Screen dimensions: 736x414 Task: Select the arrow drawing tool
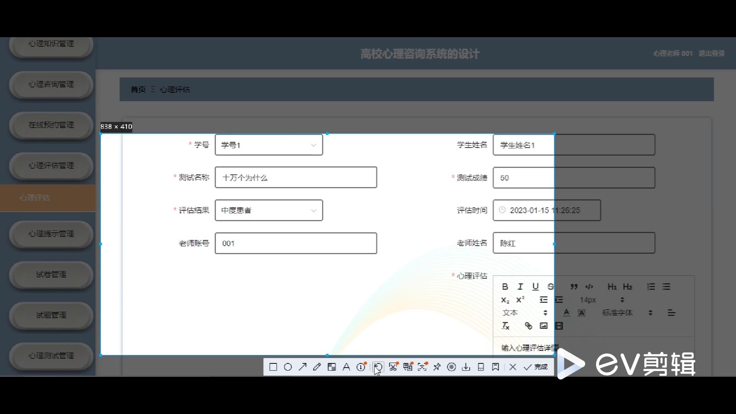point(302,367)
